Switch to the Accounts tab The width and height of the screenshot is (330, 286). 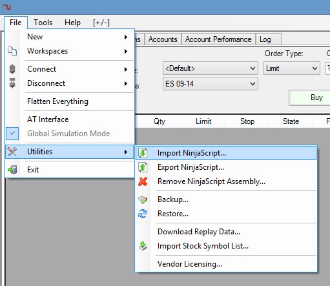(163, 39)
